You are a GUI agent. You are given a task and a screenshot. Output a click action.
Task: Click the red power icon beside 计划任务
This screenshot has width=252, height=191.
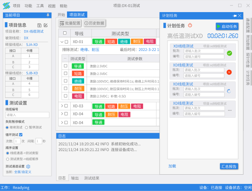[x=190, y=25]
